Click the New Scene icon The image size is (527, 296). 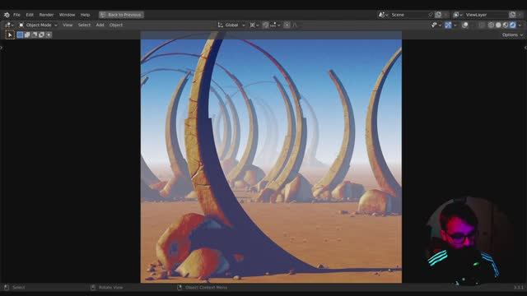click(438, 15)
